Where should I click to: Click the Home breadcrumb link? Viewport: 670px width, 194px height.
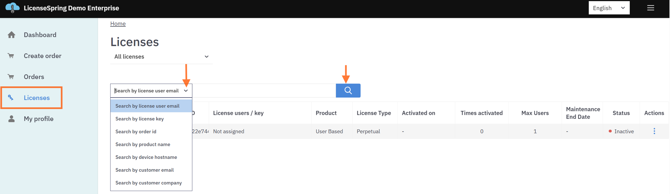coord(118,23)
